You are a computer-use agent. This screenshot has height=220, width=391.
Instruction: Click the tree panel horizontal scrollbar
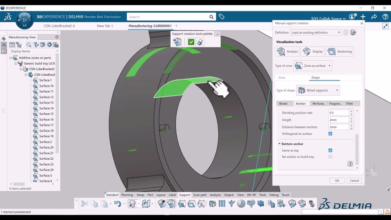(x=19, y=184)
